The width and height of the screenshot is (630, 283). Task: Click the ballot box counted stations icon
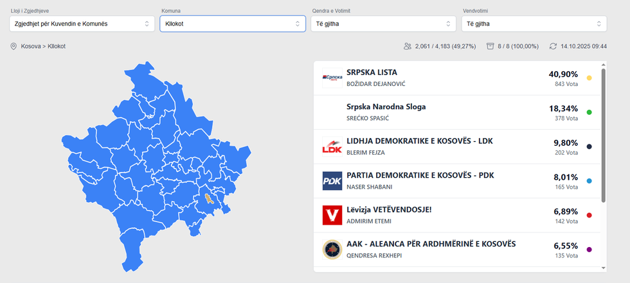click(x=490, y=46)
